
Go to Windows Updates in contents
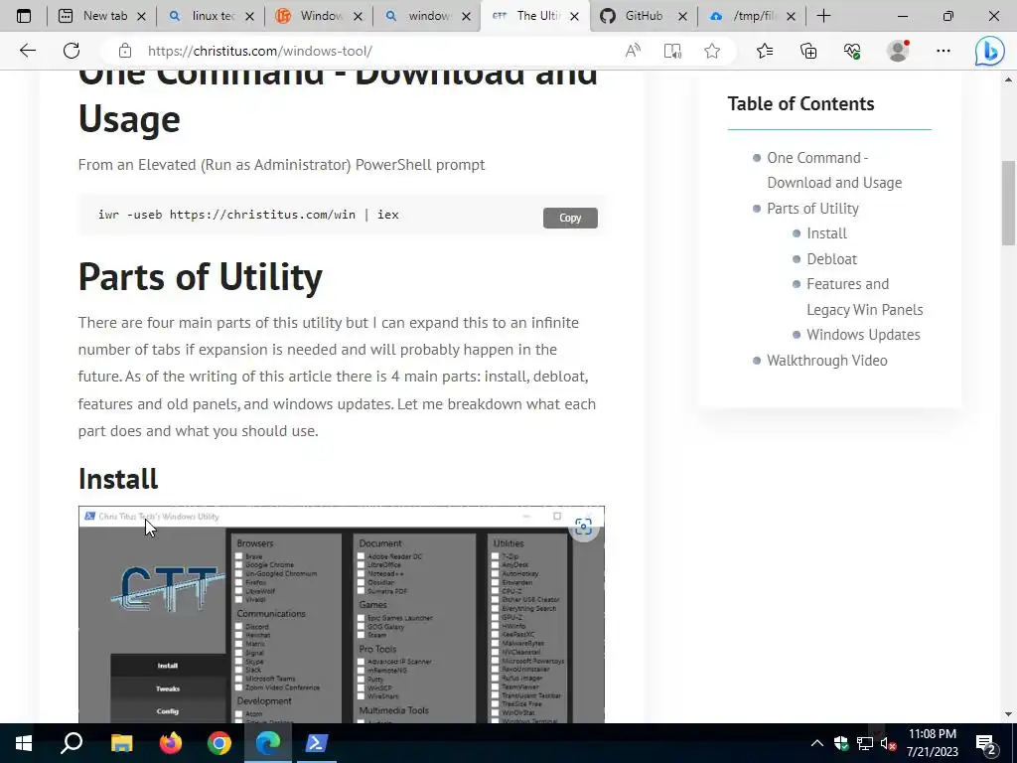pyautogui.click(x=863, y=335)
